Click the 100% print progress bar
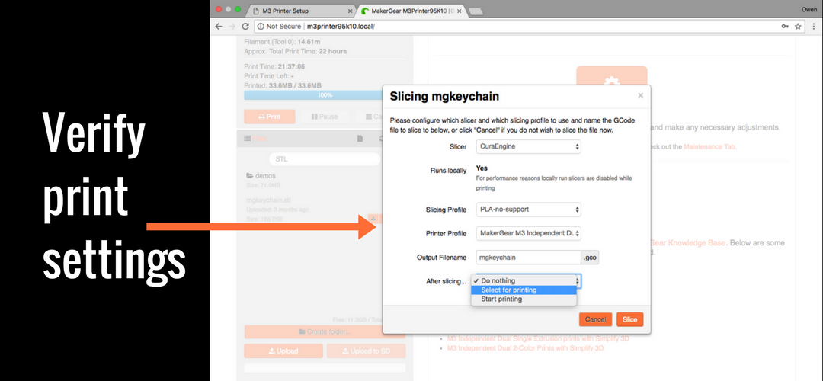This screenshot has width=823, height=381. pos(325,95)
